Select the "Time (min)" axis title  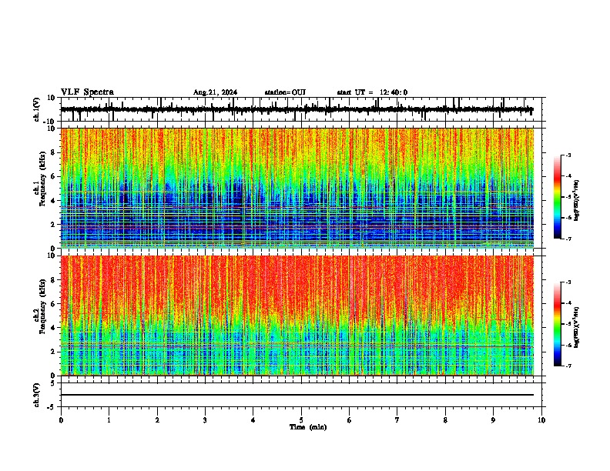tap(308, 427)
